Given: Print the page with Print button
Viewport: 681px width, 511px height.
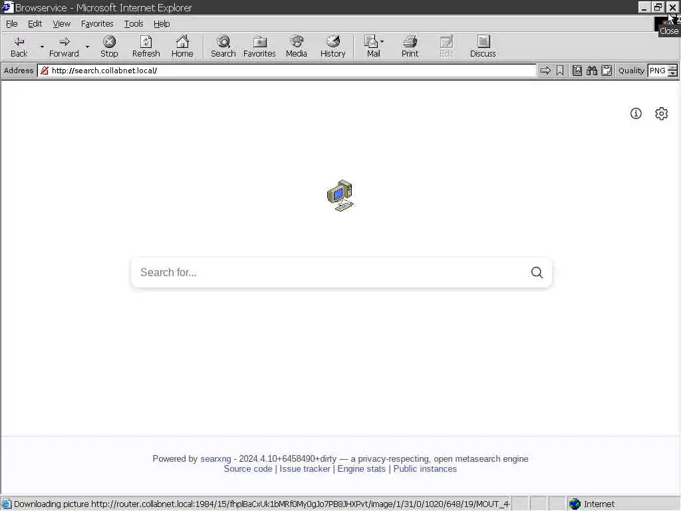Looking at the screenshot, I should 410,46.
